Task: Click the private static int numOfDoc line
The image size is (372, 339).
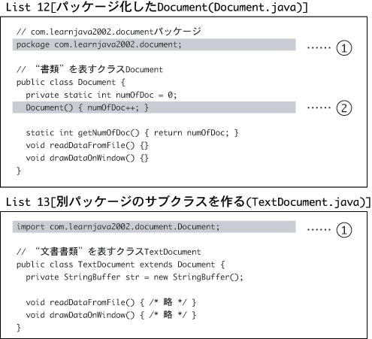Action: point(101,95)
